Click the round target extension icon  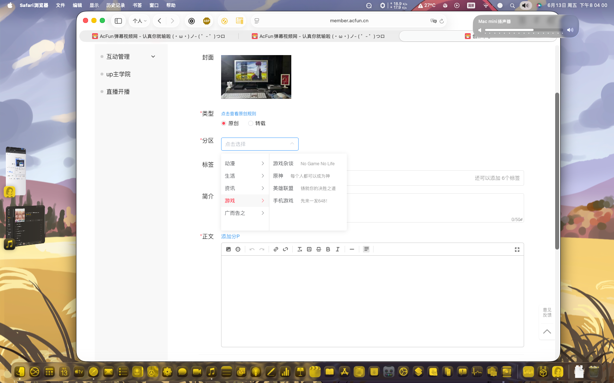click(192, 21)
